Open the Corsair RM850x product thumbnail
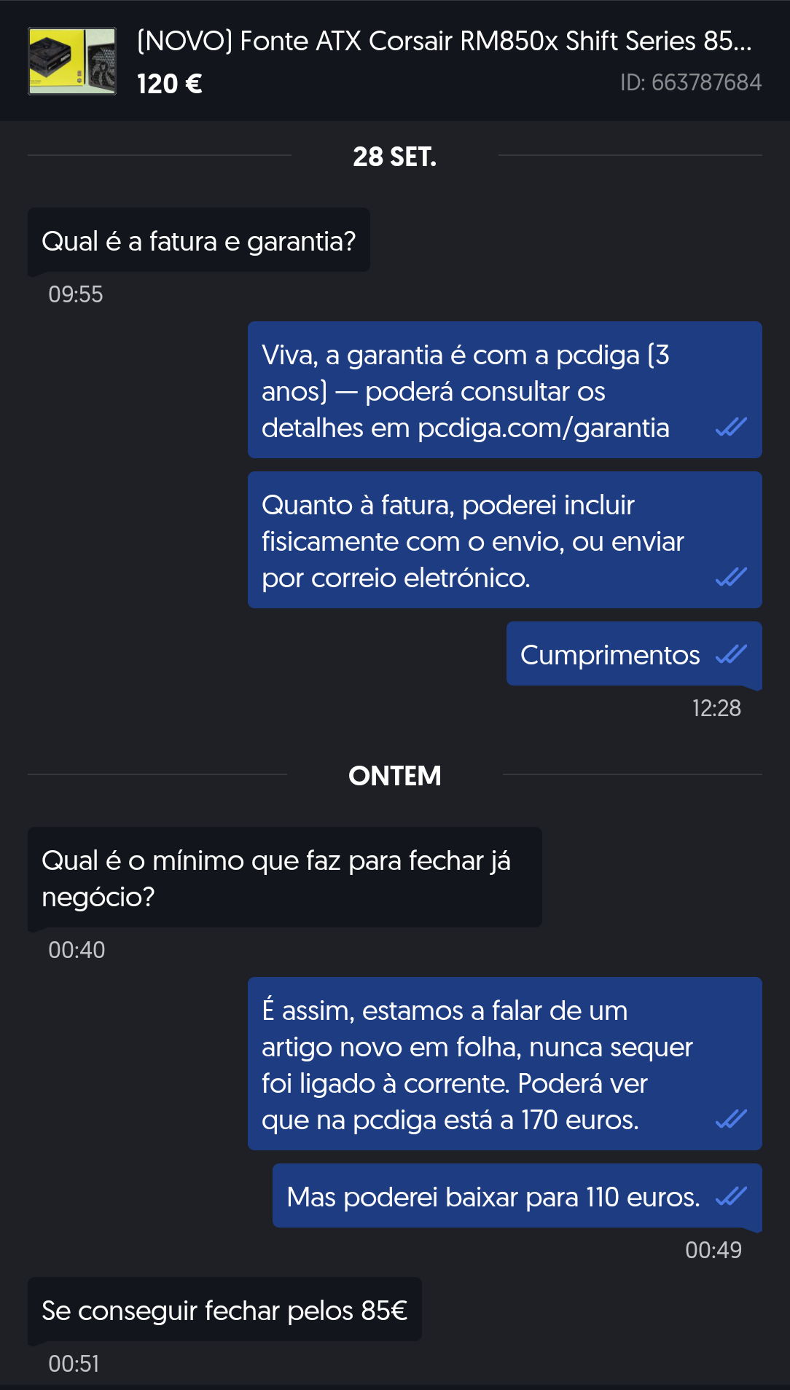790x1390 pixels. coord(72,61)
